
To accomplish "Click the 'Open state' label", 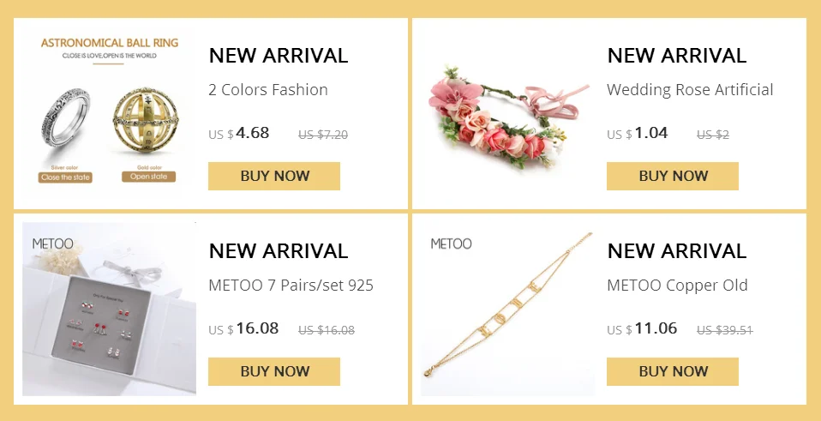I will click(149, 177).
